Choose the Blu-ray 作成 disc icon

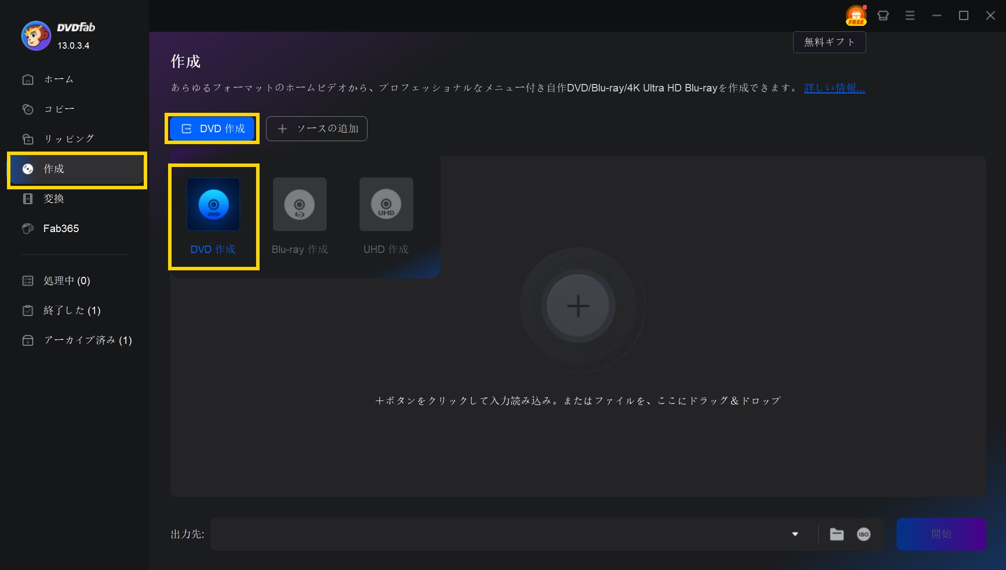pyautogui.click(x=300, y=204)
